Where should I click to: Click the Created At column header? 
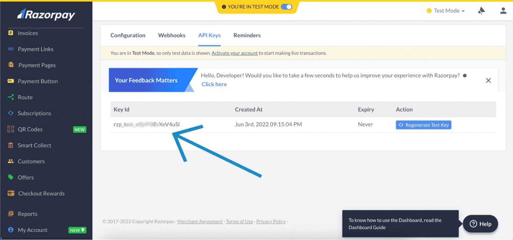pyautogui.click(x=248, y=109)
